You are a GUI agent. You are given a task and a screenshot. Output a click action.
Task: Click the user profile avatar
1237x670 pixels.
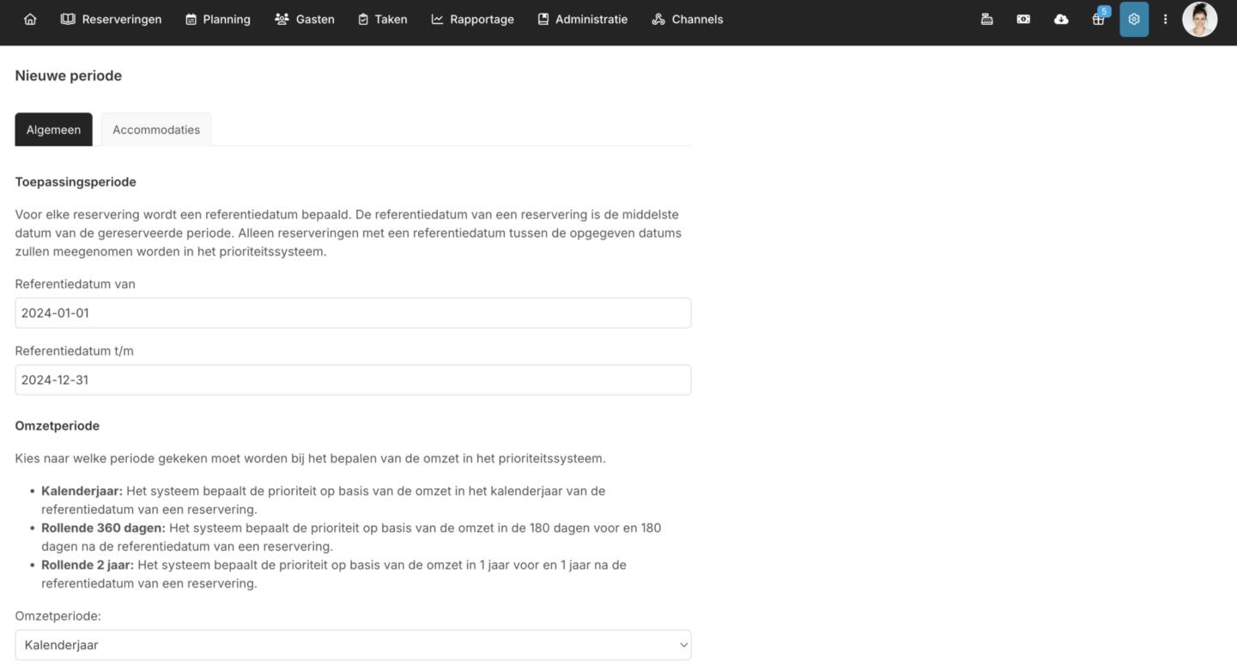click(x=1199, y=19)
